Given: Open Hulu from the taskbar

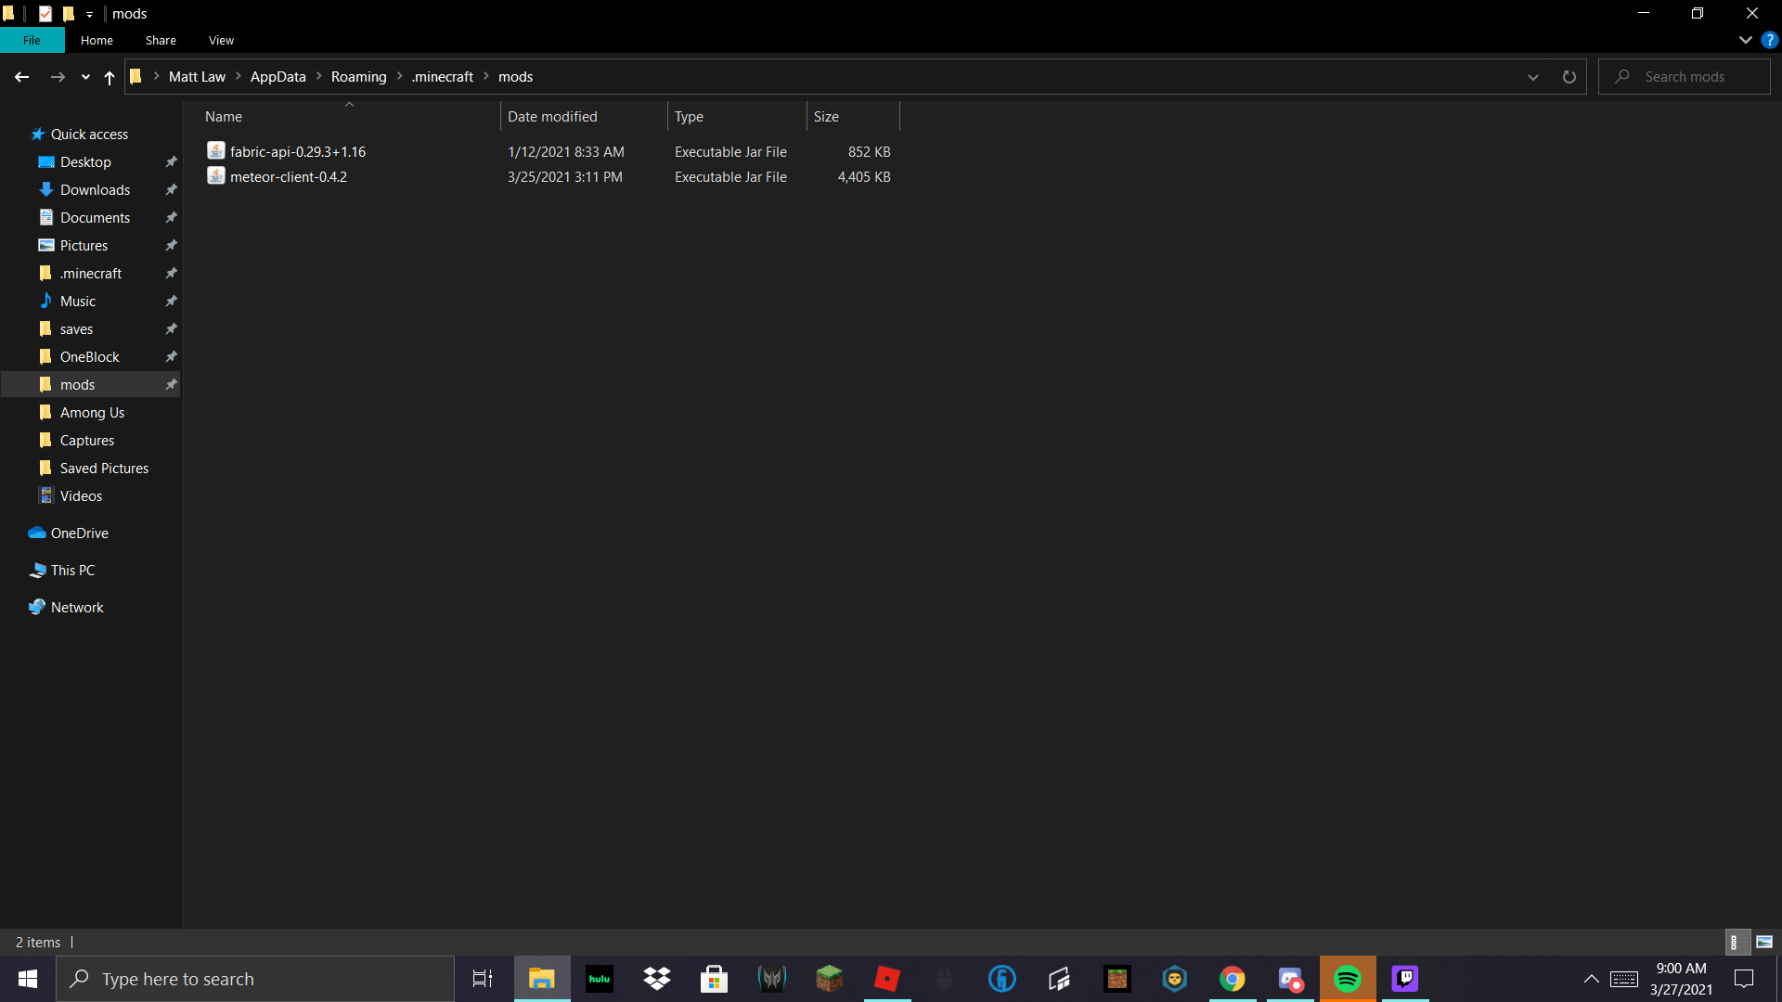Looking at the screenshot, I should tap(599, 978).
